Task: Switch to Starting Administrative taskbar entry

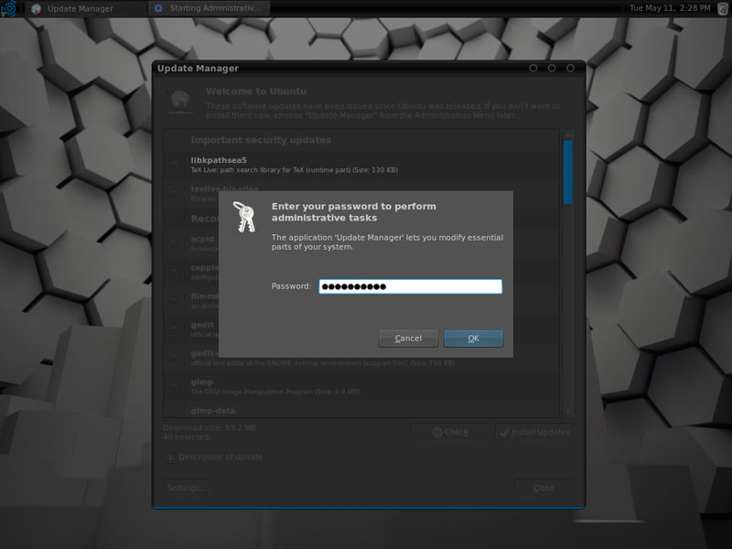Action: pos(209,8)
